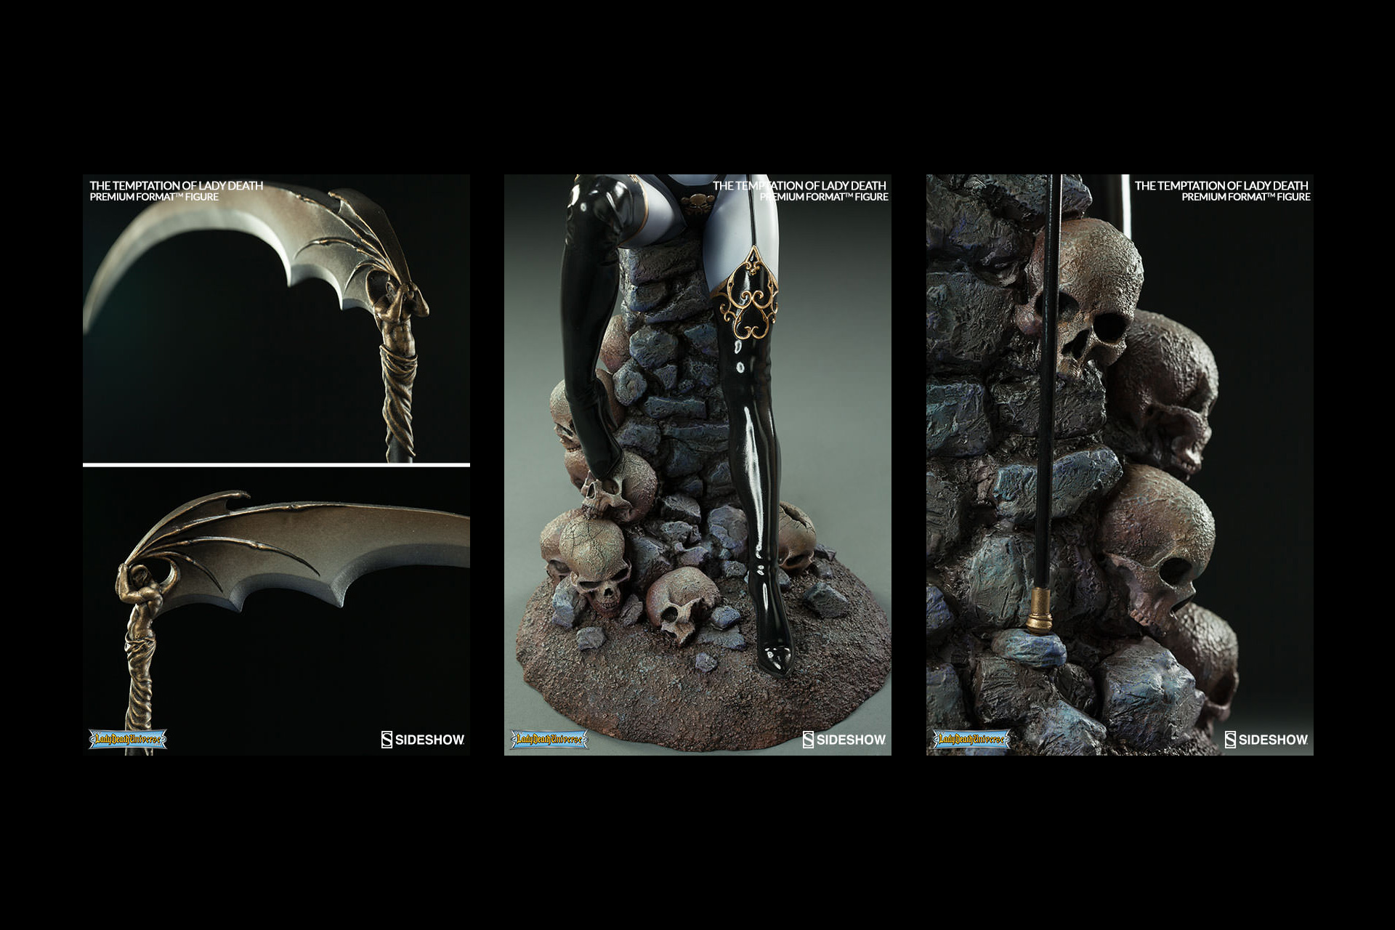The image size is (1395, 930).
Task: Open the middle image showing glossy black boots
Action: pyautogui.click(x=697, y=465)
